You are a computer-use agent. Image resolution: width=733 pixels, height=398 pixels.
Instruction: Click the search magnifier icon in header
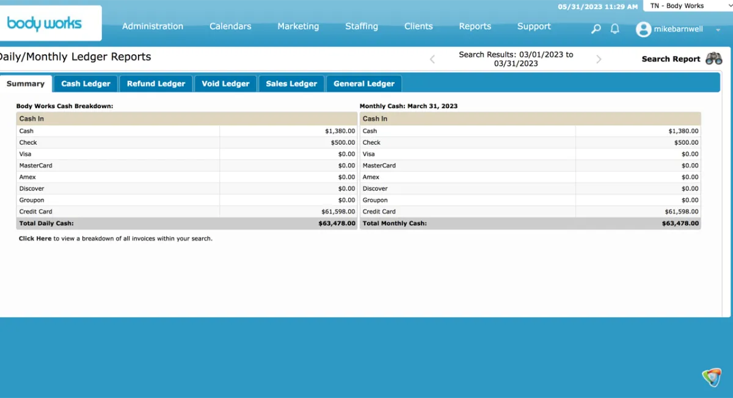click(x=596, y=29)
